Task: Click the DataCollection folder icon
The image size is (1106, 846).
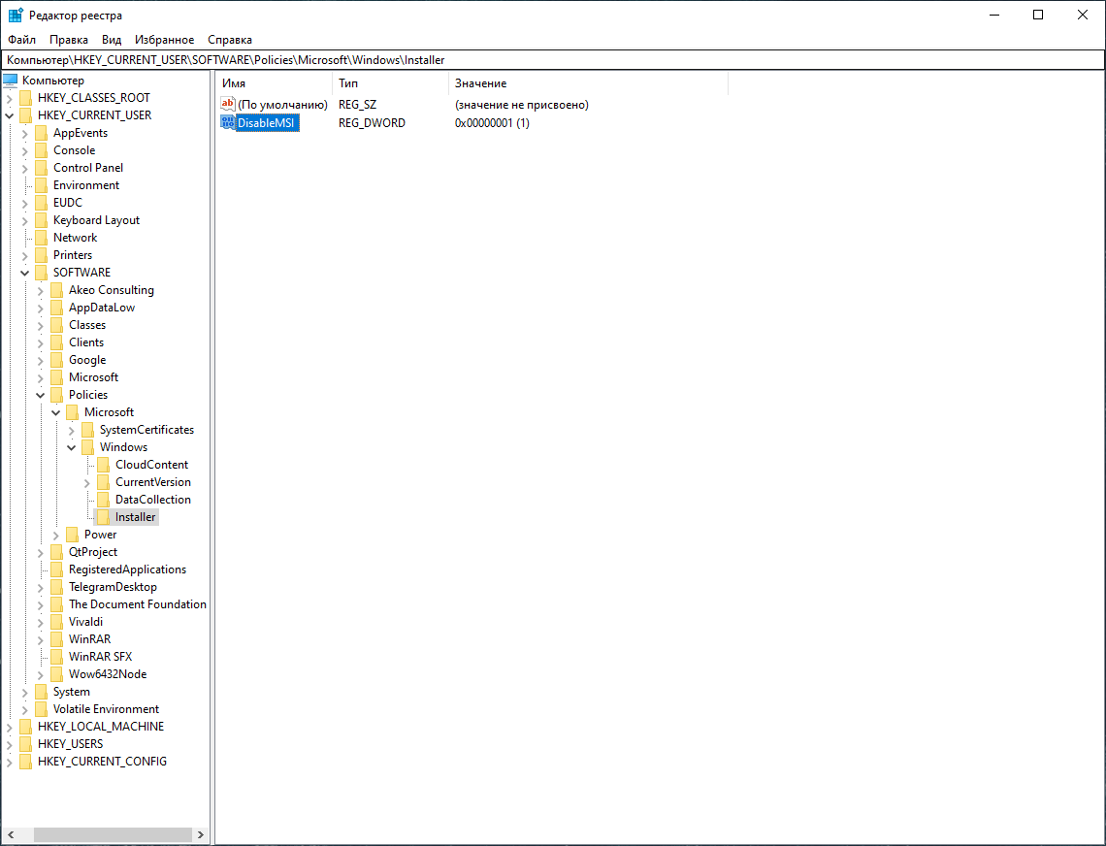Action: pos(104,500)
